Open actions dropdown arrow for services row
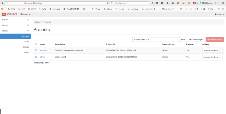 click(221, 50)
